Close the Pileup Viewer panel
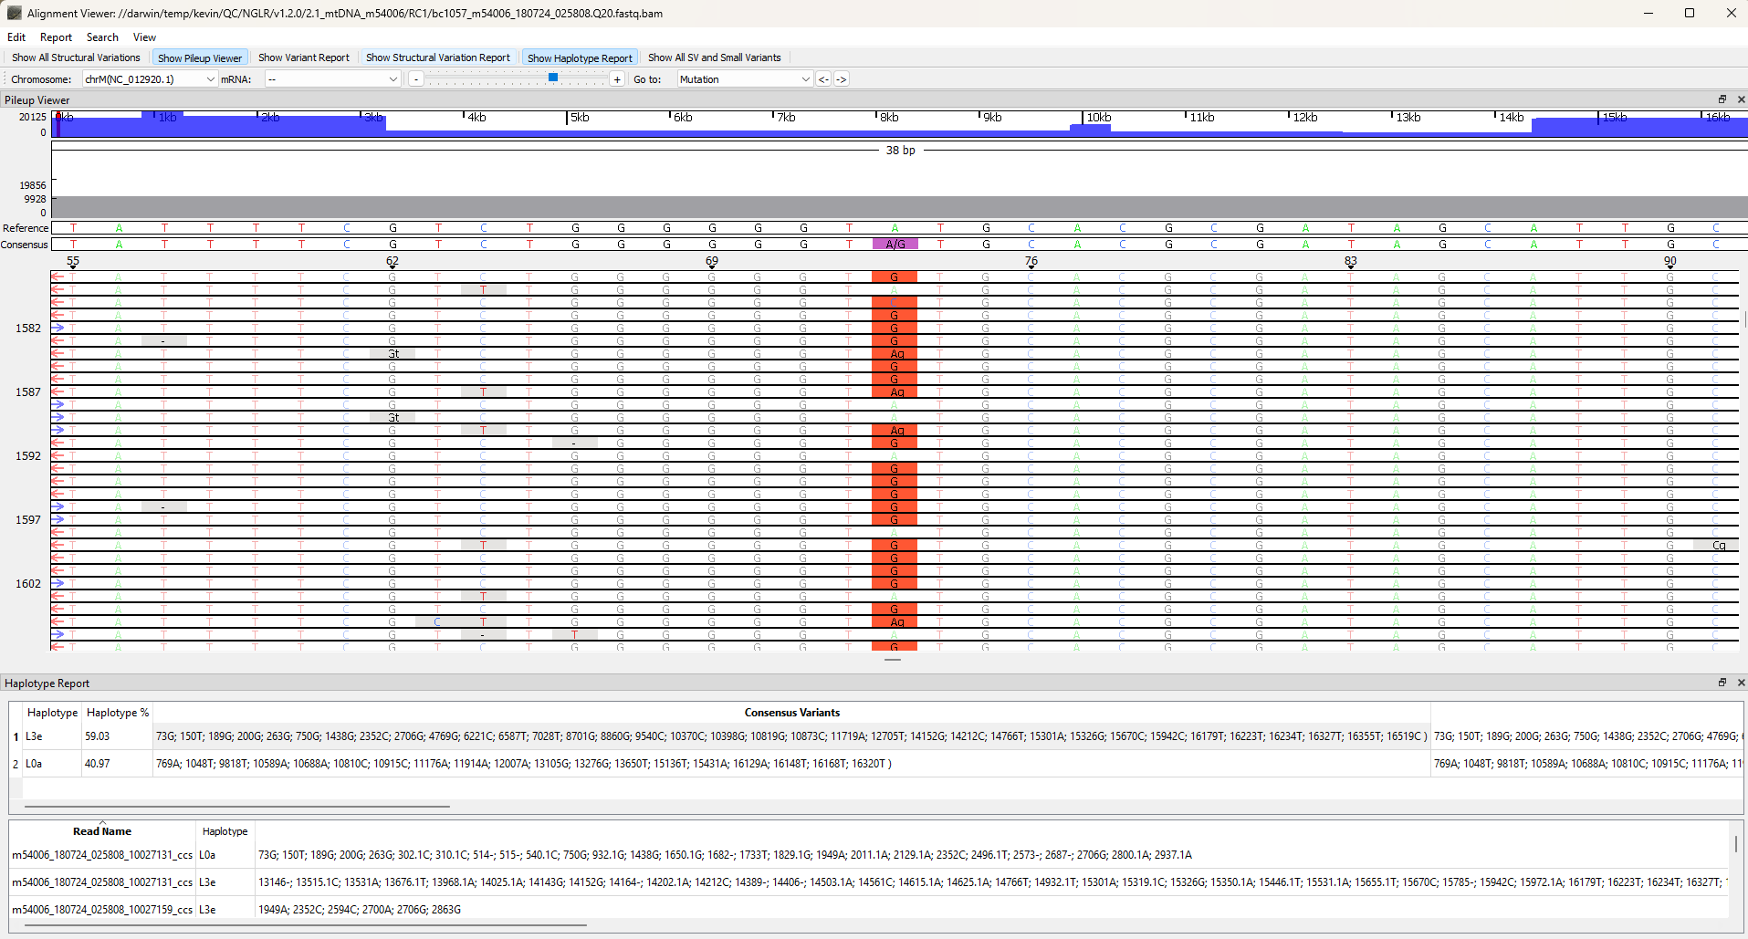The width and height of the screenshot is (1748, 939). click(1741, 99)
